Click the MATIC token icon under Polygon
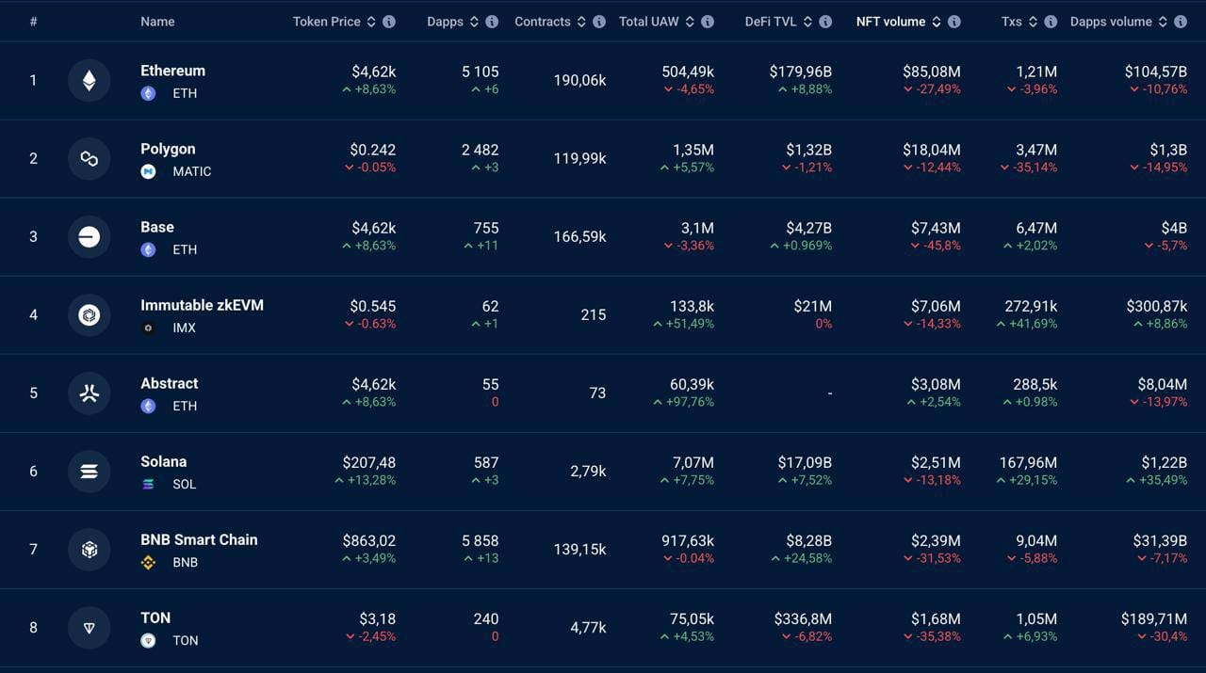 (148, 171)
